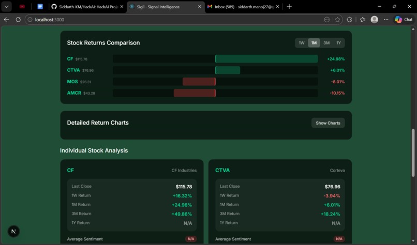Click the CTVA card title
417x245 pixels.
pos(222,170)
